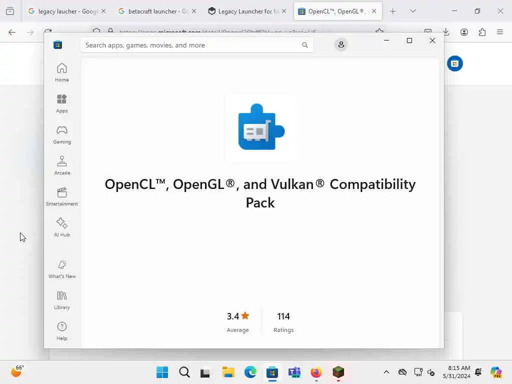Open the Apps section in Store sidebar
The width and height of the screenshot is (512, 384).
(61, 103)
